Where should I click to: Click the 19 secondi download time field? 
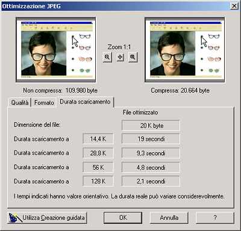tap(151, 139)
